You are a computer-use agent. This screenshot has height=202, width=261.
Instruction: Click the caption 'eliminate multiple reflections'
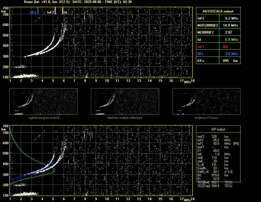125,118
